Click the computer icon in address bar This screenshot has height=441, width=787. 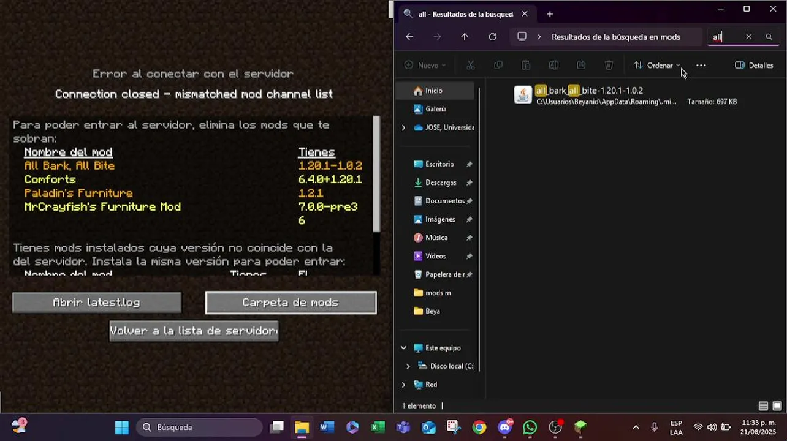(522, 37)
